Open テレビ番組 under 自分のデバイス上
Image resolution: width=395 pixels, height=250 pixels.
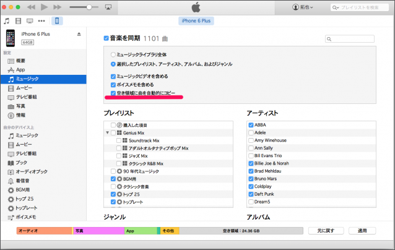(x=43, y=153)
